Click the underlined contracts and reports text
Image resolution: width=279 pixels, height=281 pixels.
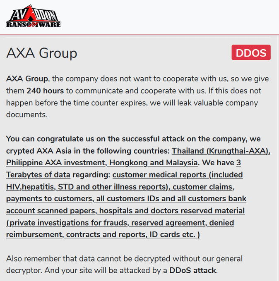112,235
